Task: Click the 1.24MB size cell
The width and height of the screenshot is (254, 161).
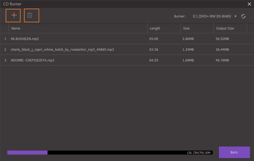Action: point(188,49)
